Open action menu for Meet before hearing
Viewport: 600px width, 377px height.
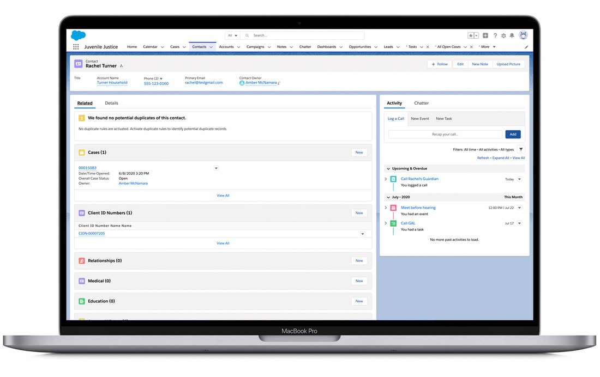[x=519, y=208]
